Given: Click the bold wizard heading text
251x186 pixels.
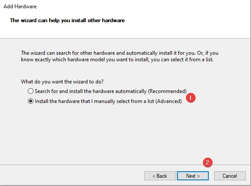Looking at the screenshot, I should click(67, 20).
